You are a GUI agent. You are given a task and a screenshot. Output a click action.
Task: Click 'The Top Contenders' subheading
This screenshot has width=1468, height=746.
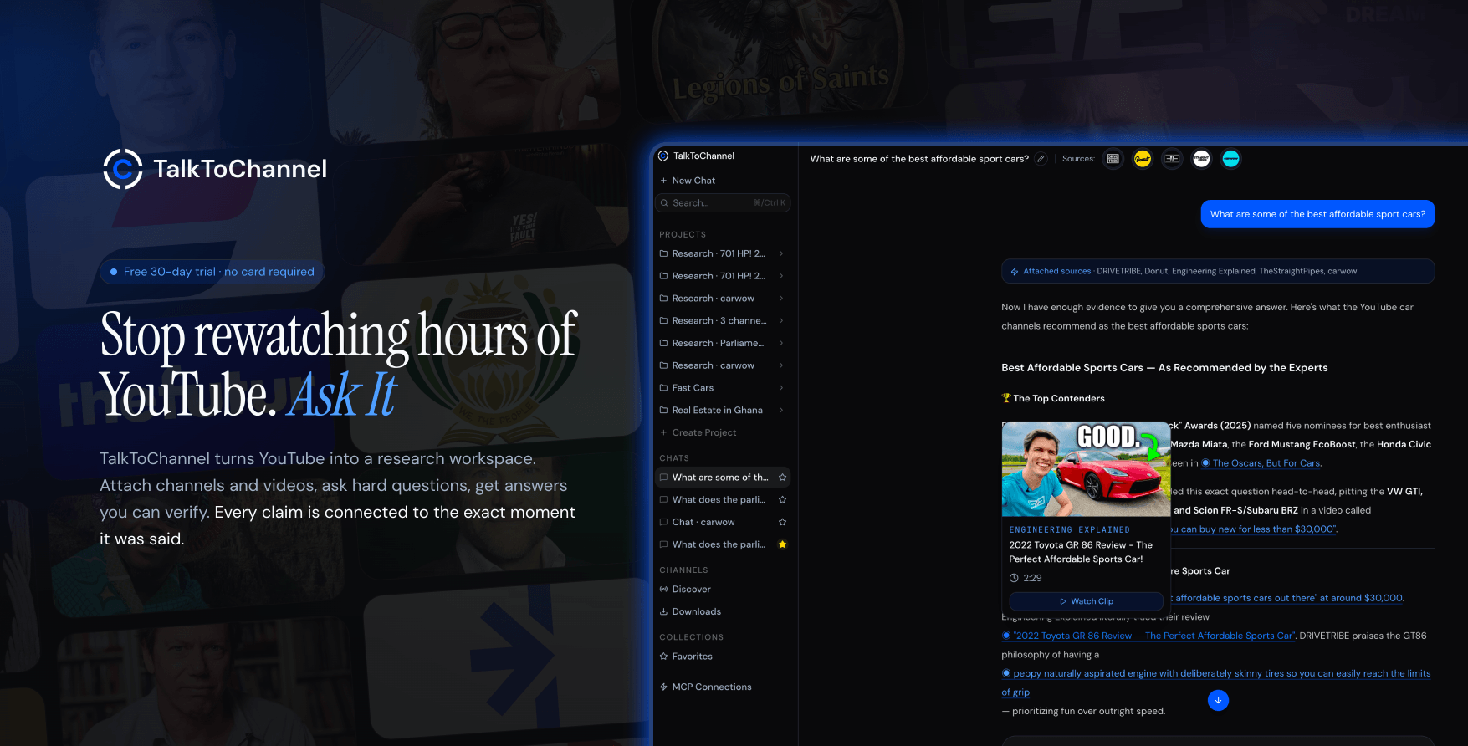coord(1059,399)
